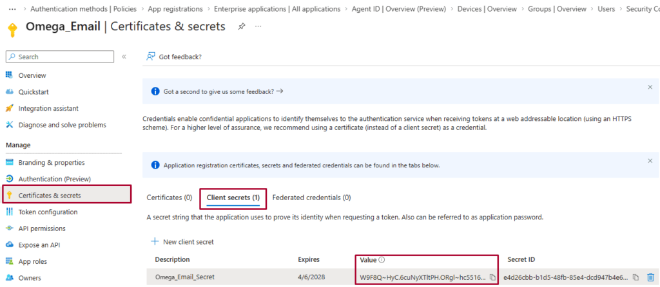Click the Token configuration bars icon
Image resolution: width=660 pixels, height=287 pixels.
9,212
